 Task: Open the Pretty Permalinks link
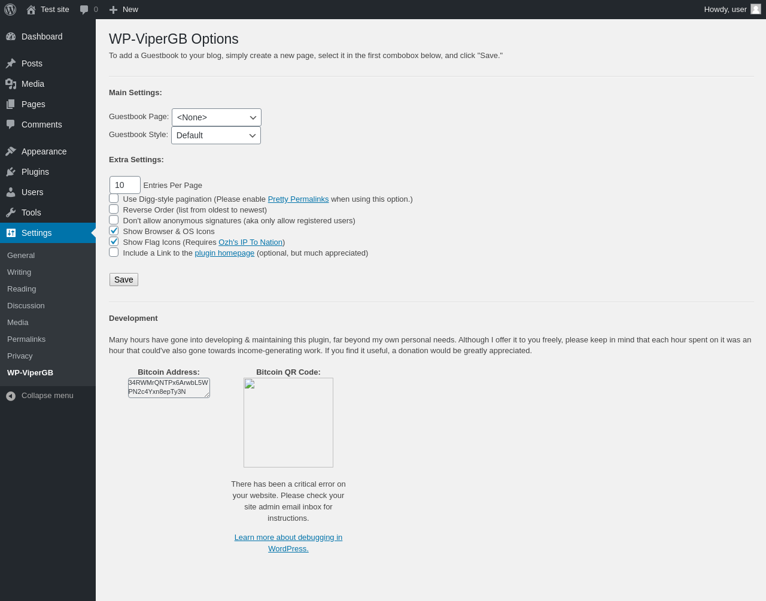click(298, 199)
